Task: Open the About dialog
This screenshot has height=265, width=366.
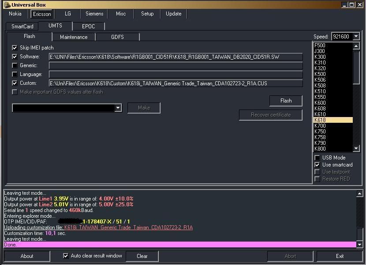Action: (x=27, y=256)
